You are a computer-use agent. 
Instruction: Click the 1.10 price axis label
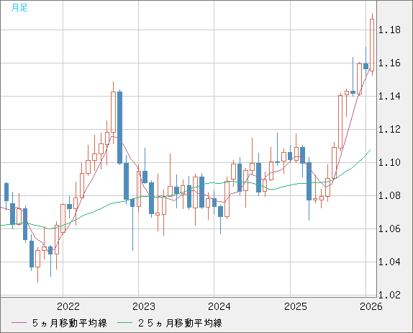coord(389,162)
